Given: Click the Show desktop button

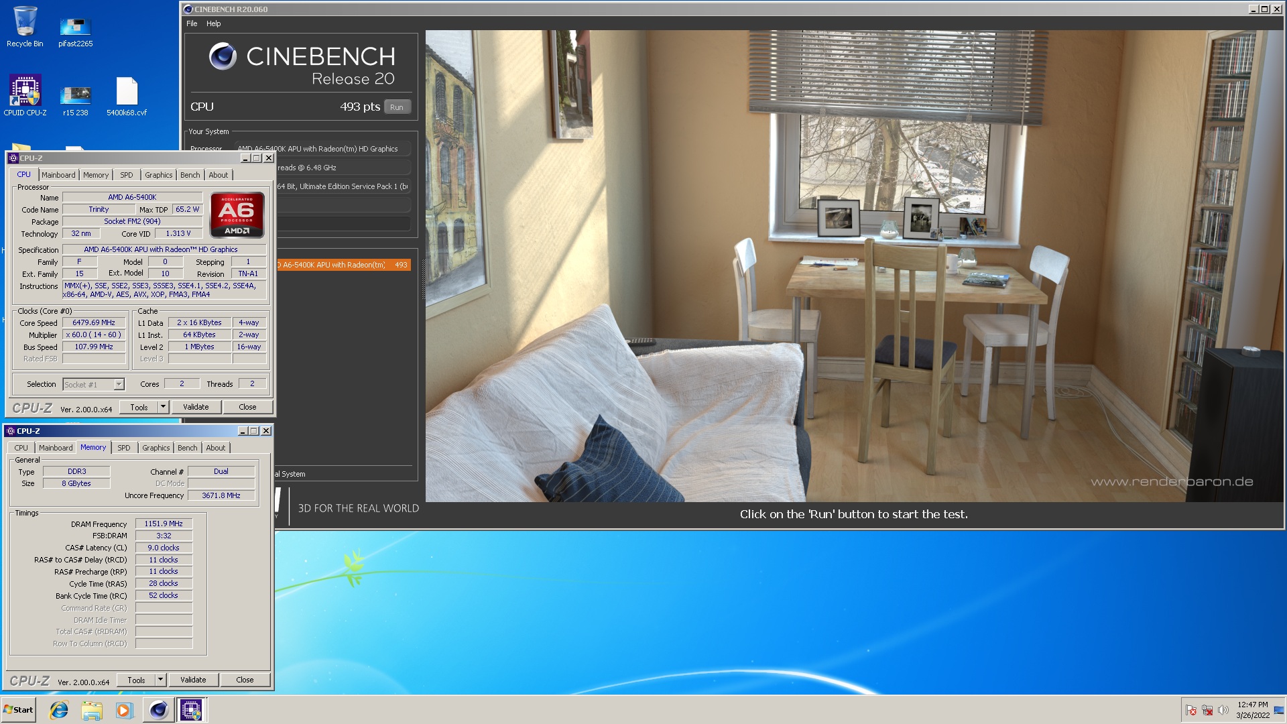Looking at the screenshot, I should point(1280,710).
